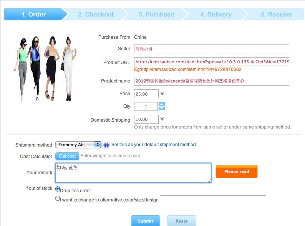Open the Economy Air shipment dropdown

78,145
